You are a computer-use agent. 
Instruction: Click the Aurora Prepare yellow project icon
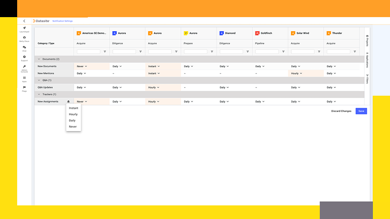186,33
